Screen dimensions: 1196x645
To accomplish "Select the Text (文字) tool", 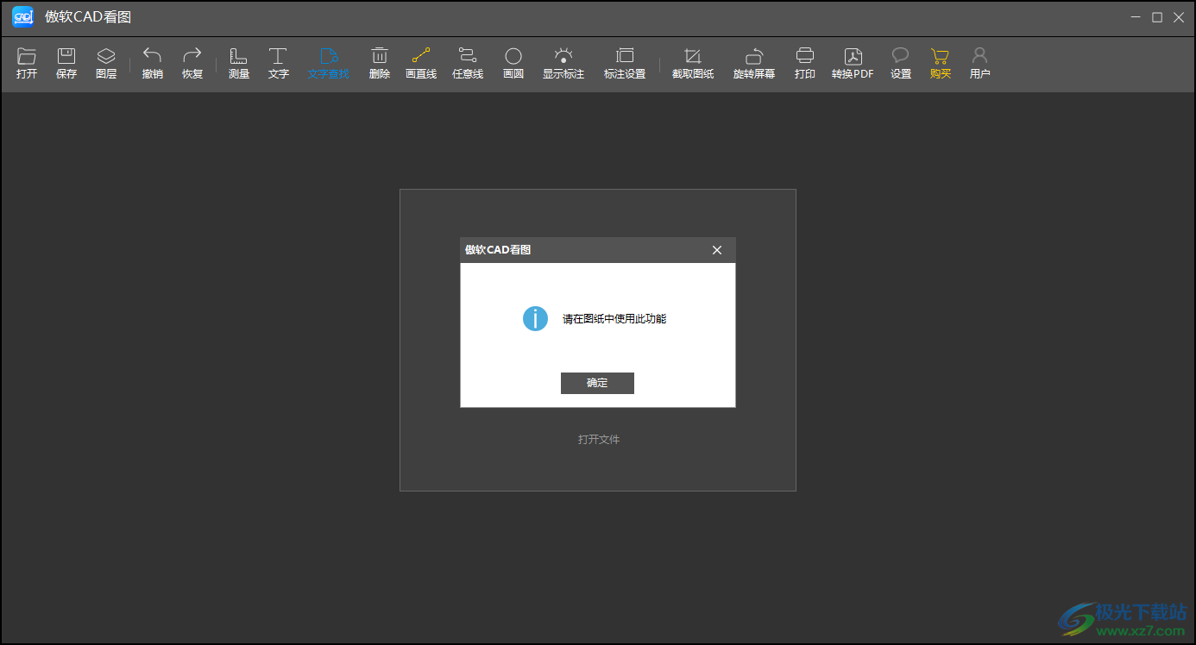I will [x=278, y=57].
